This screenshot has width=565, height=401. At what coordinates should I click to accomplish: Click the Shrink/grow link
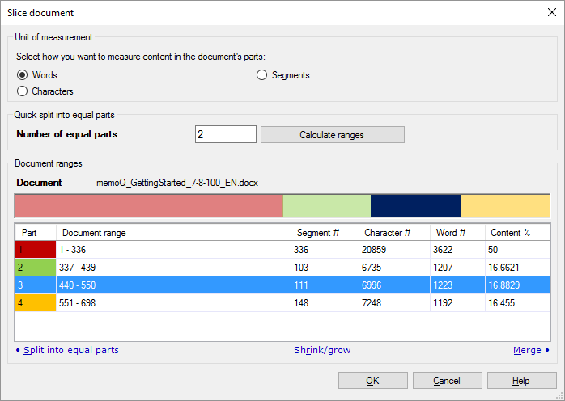click(322, 350)
